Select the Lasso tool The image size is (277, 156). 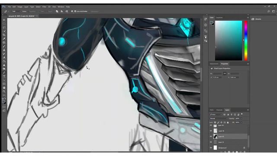(x=4, y=27)
